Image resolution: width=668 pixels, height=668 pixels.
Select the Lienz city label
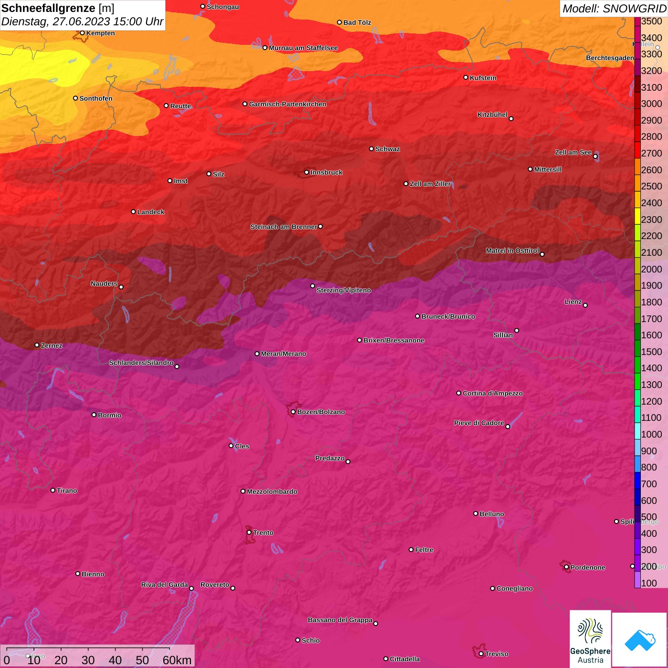point(573,302)
